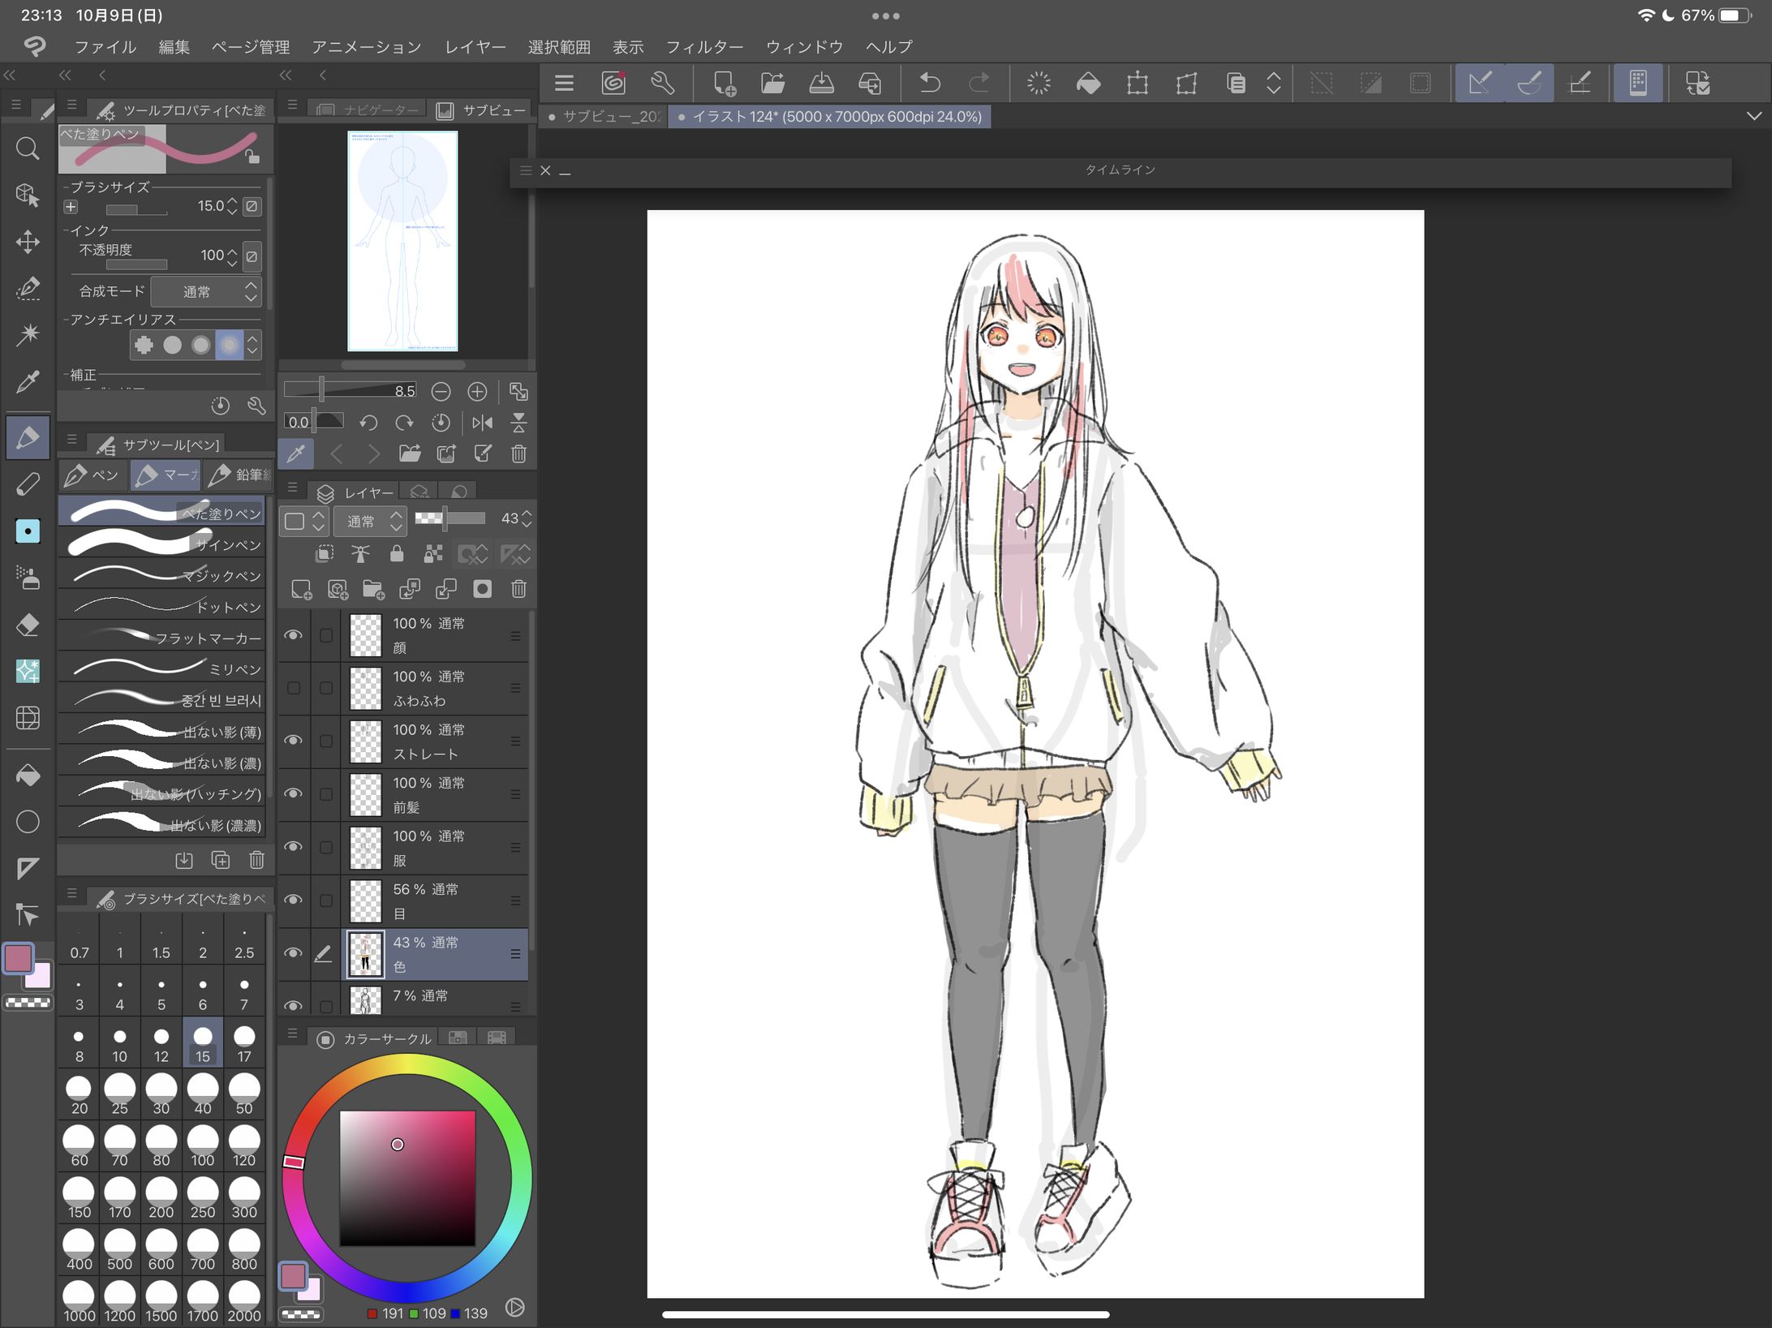The height and width of the screenshot is (1328, 1772).
Task: Switch to the サブビュー tab
Action: (482, 110)
